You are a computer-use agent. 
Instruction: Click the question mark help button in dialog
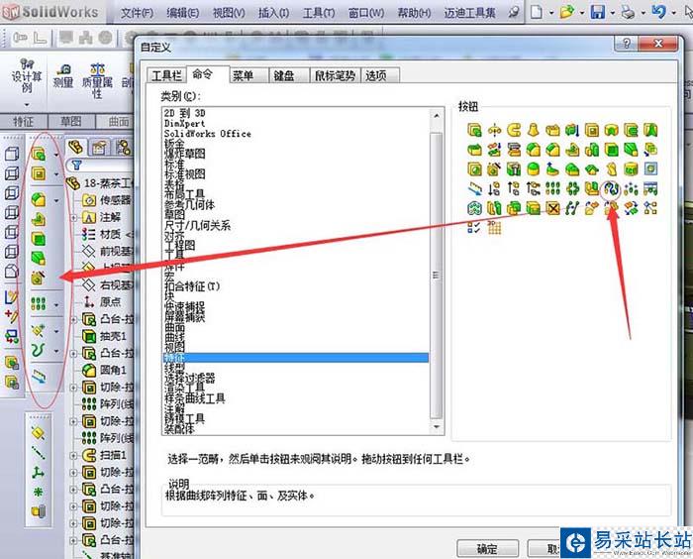(626, 44)
